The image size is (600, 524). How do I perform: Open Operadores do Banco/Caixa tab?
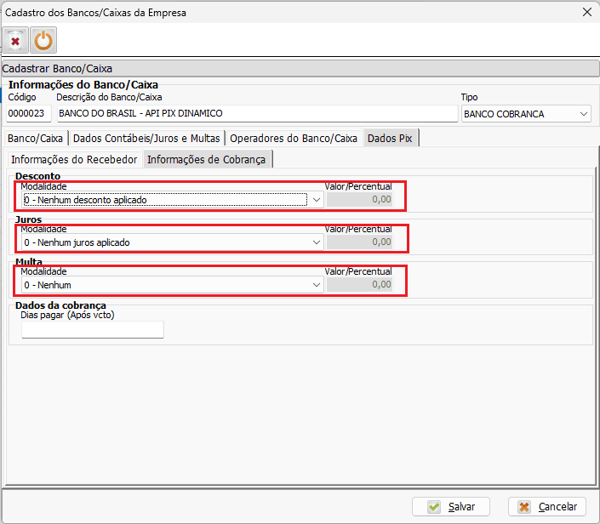click(294, 138)
